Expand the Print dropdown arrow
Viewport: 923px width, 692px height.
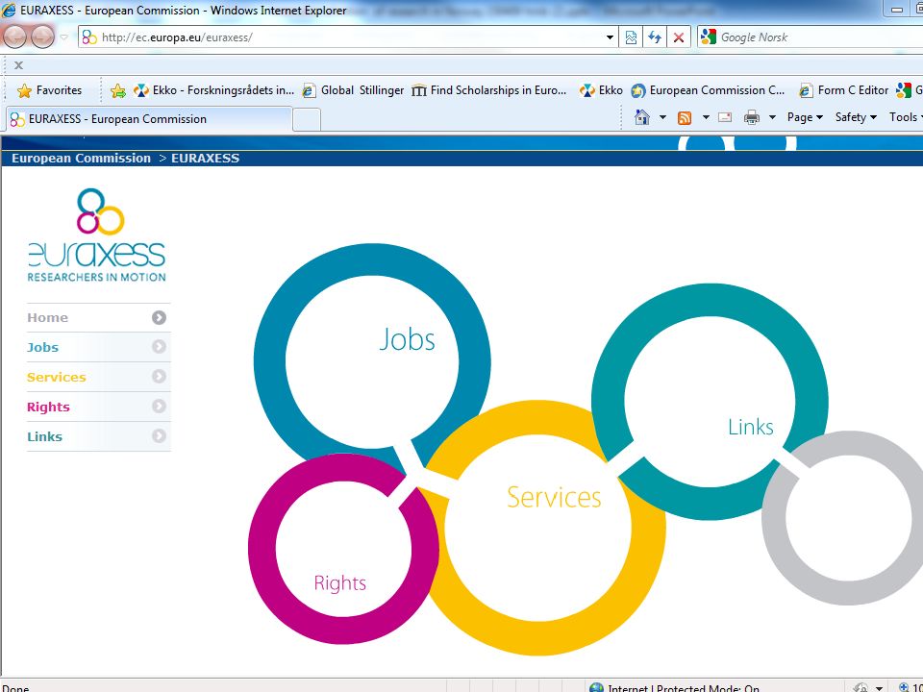pyautogui.click(x=772, y=117)
